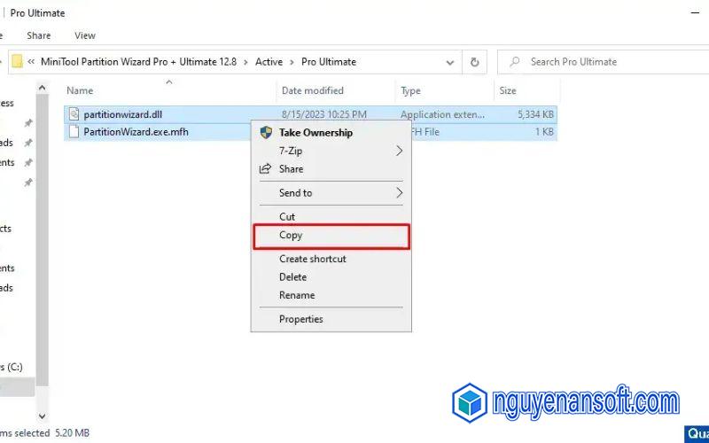Image resolution: width=709 pixels, height=443 pixels.
Task: Open the View ribbon tab
Action: click(x=84, y=35)
